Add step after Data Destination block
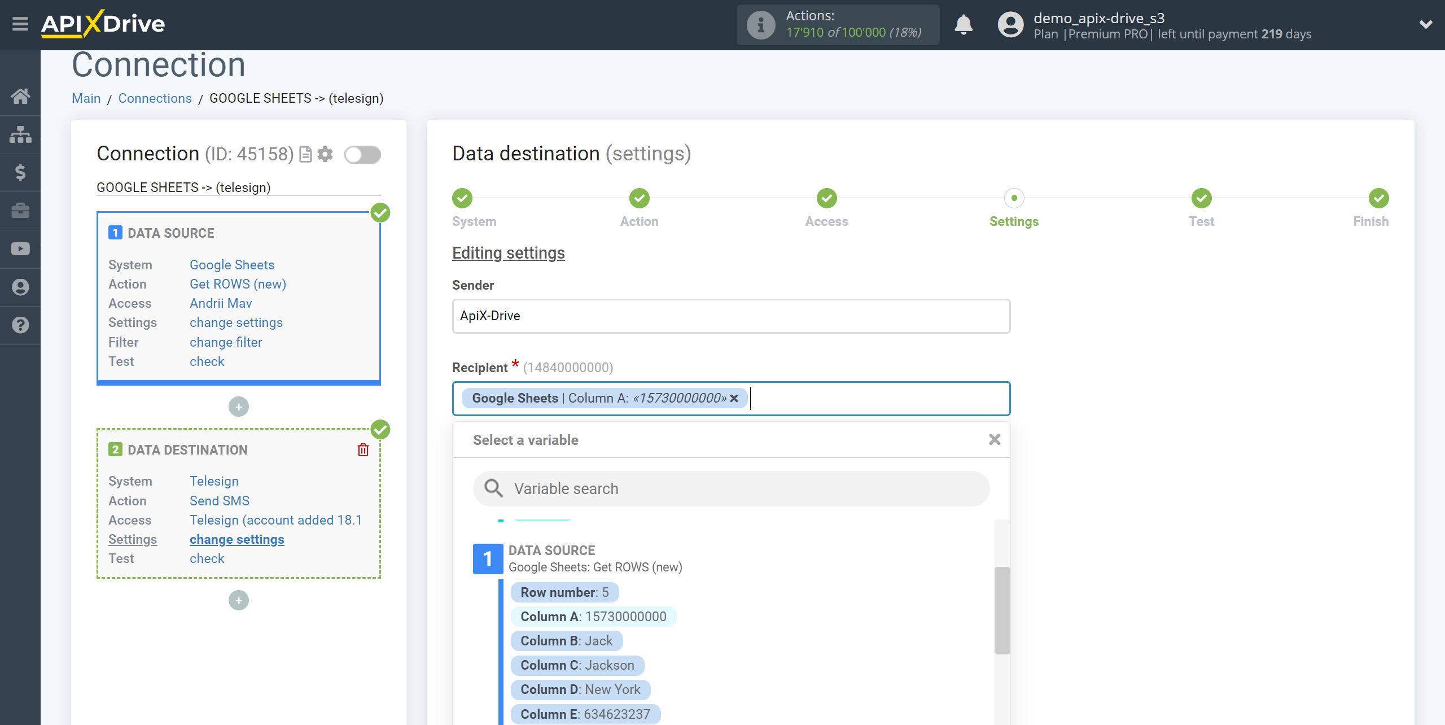 coord(239,600)
